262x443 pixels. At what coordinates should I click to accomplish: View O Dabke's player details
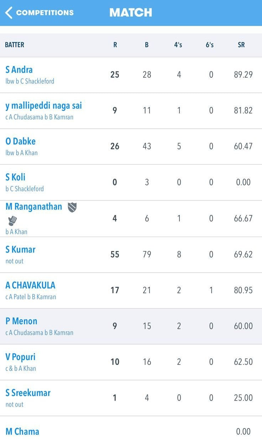point(21,141)
